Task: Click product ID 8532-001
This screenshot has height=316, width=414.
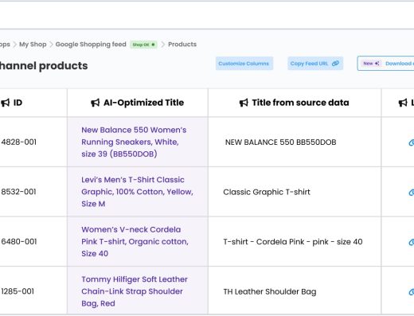Action: 18,192
